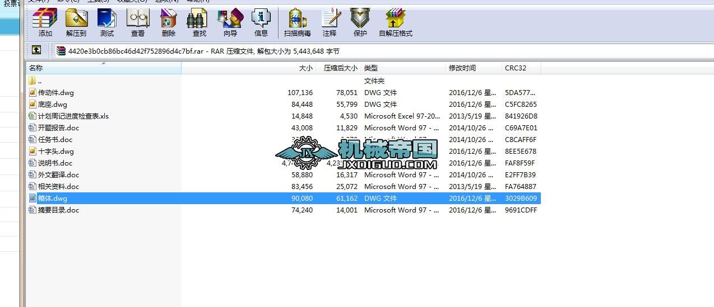
Task: Select the file 说明书.doc
Action: coord(55,163)
